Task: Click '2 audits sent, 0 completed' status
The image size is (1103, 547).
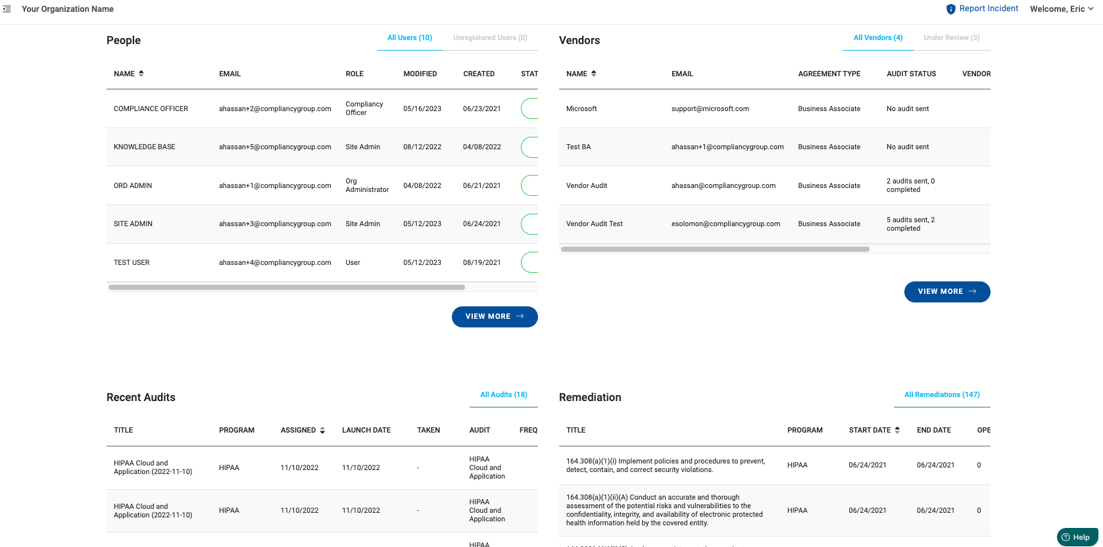Action: click(x=910, y=185)
